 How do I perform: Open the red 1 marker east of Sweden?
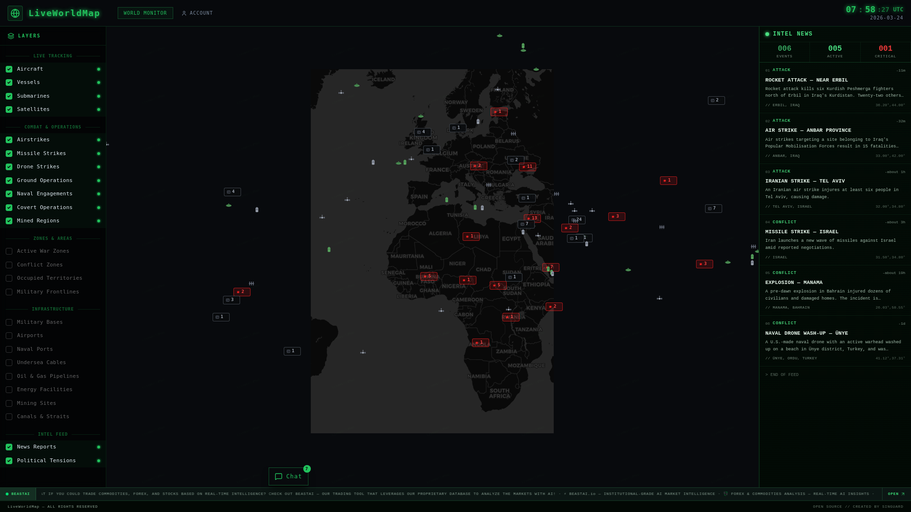(499, 112)
